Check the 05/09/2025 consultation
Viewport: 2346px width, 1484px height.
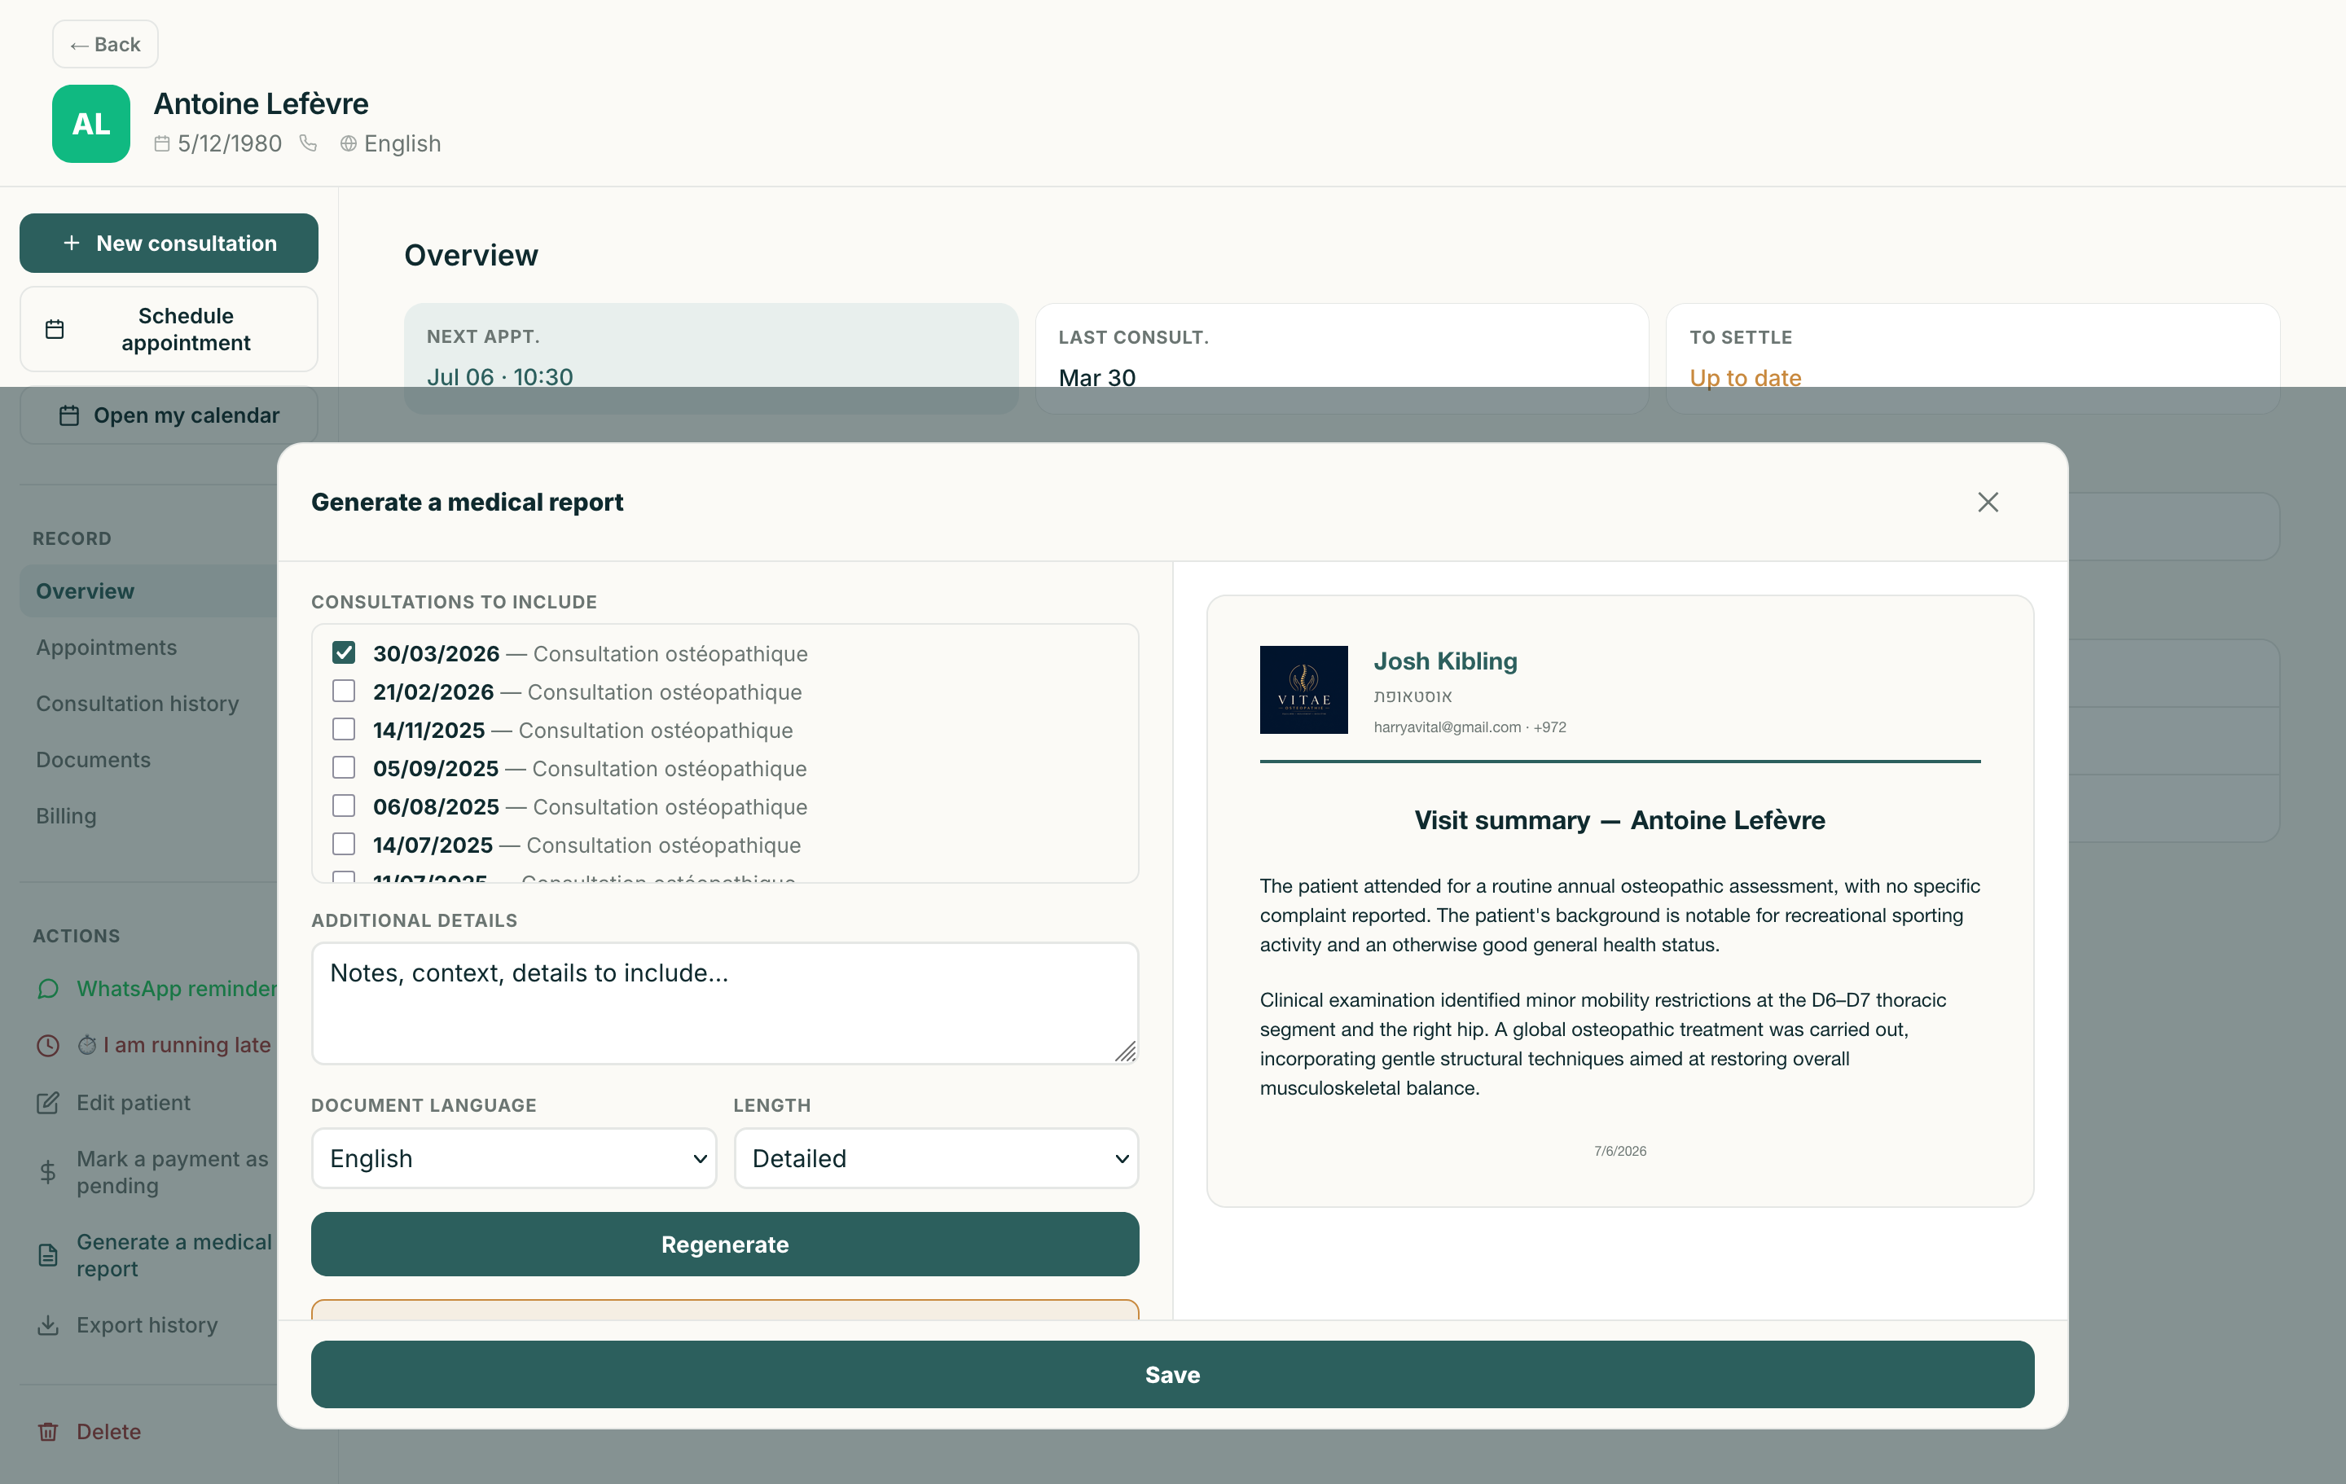[343, 768]
